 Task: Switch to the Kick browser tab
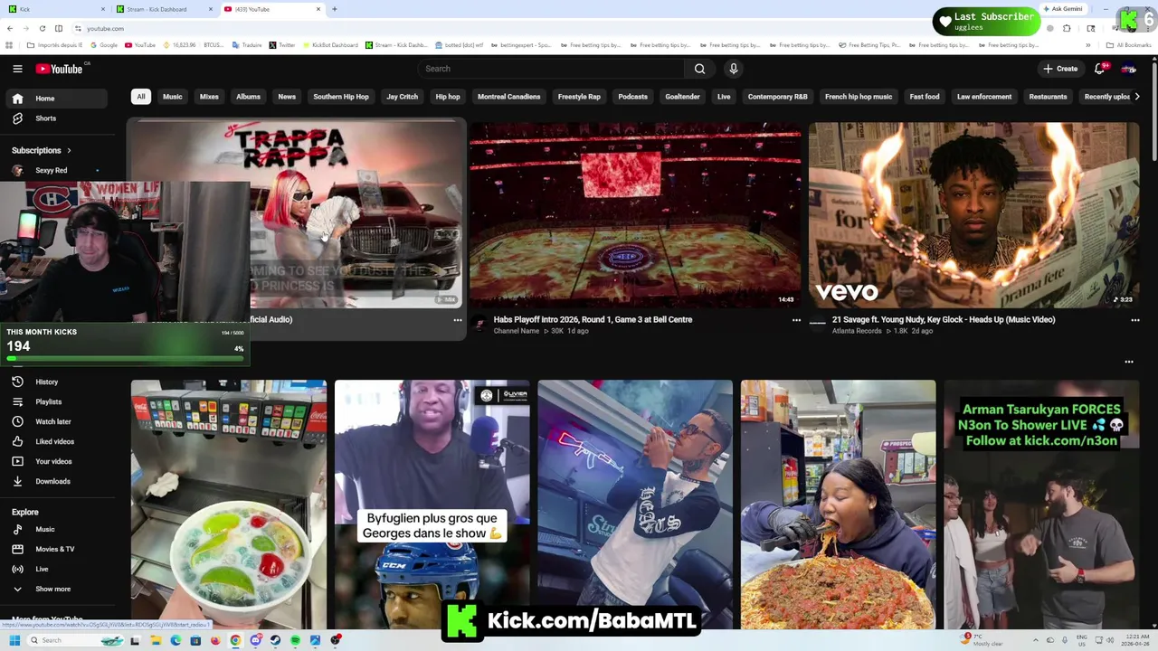[x=54, y=9]
